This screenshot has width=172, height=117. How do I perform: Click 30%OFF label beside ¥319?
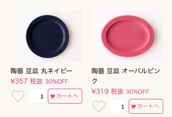pyautogui.click(x=138, y=91)
